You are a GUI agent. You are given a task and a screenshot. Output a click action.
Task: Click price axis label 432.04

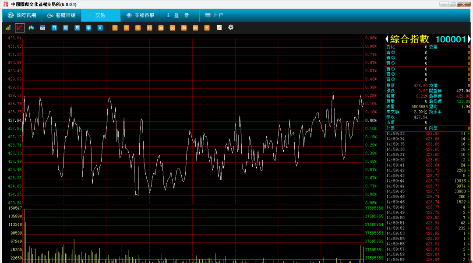15,38
